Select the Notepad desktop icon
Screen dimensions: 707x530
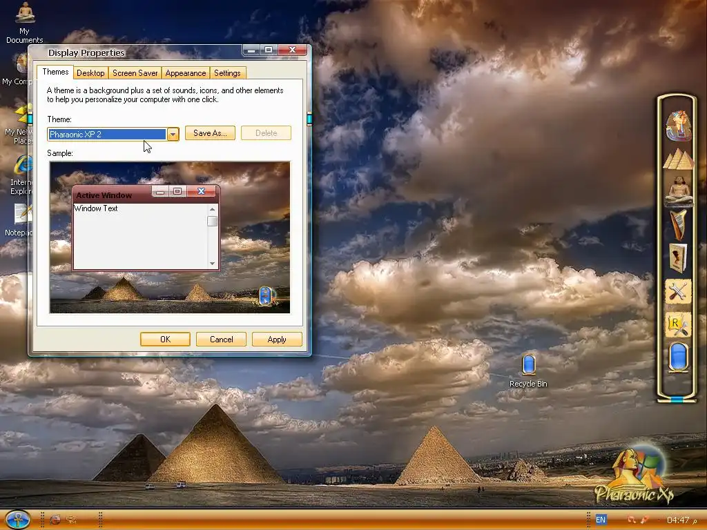coord(17,220)
